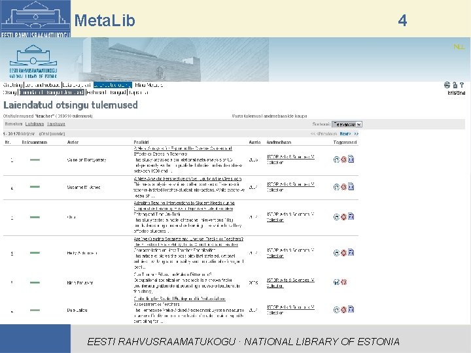
Task: Click red circular icon in Susanne M. Jones row
Action: [x=343, y=187]
